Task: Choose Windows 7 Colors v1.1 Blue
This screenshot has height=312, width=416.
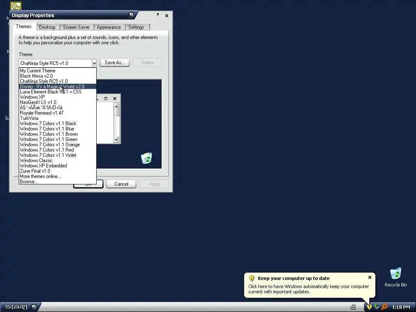Action: pos(58,129)
